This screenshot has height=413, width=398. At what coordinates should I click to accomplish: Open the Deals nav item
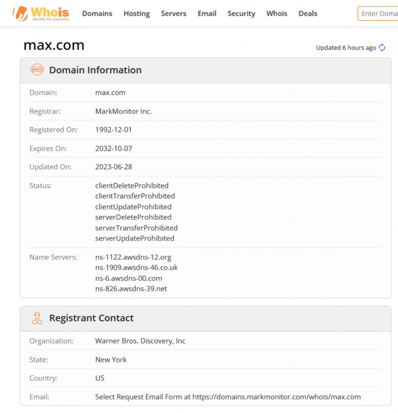coord(308,14)
